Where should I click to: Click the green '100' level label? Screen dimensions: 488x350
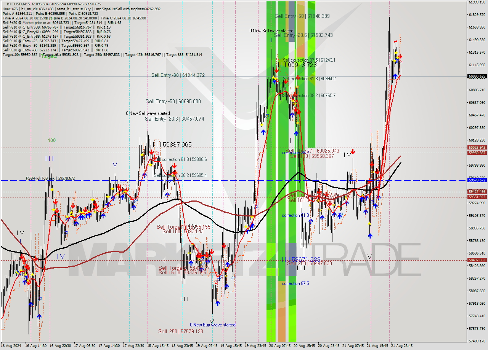point(52,140)
